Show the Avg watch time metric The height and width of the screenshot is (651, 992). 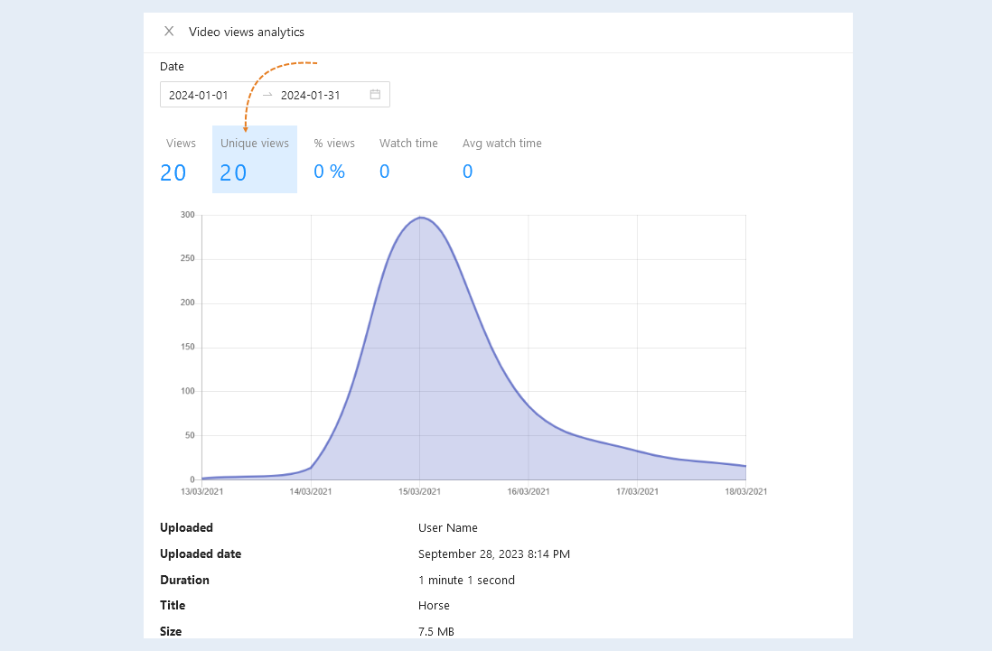(501, 159)
